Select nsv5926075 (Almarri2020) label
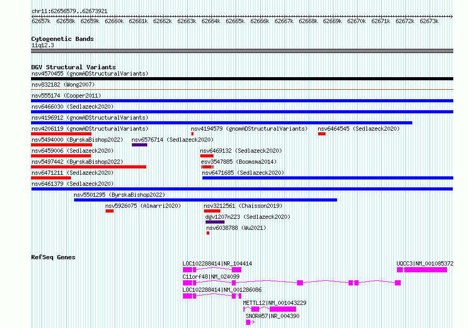Viewport: 468px width, 328px height. point(143,206)
